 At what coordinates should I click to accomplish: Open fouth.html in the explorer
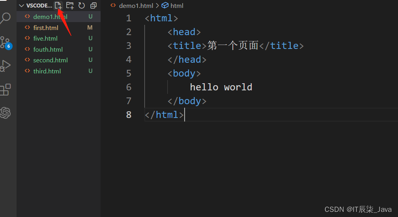click(x=59, y=49)
